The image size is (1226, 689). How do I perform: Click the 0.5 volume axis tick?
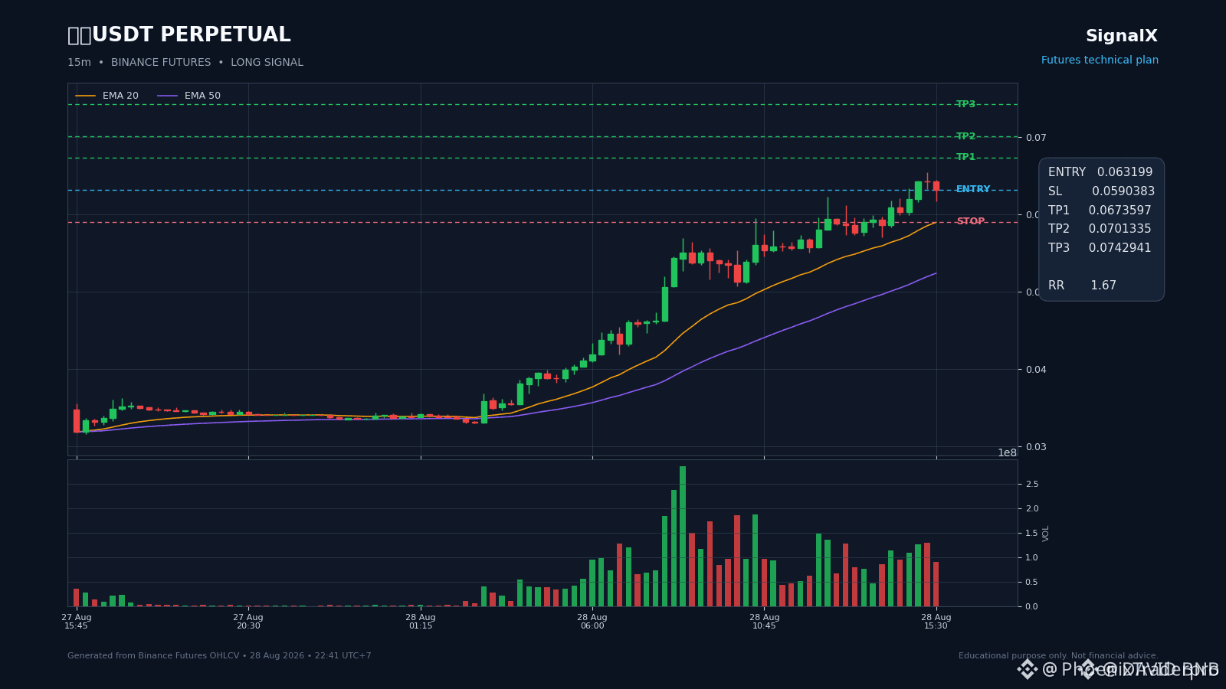point(1032,582)
